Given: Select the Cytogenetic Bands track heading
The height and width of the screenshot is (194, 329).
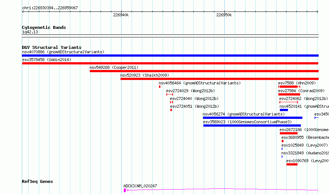Looking at the screenshot, I should coord(44,27).
